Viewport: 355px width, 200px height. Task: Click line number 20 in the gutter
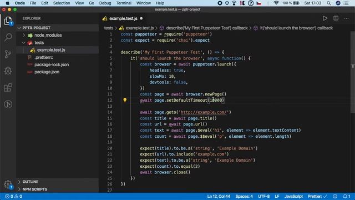click(110, 148)
